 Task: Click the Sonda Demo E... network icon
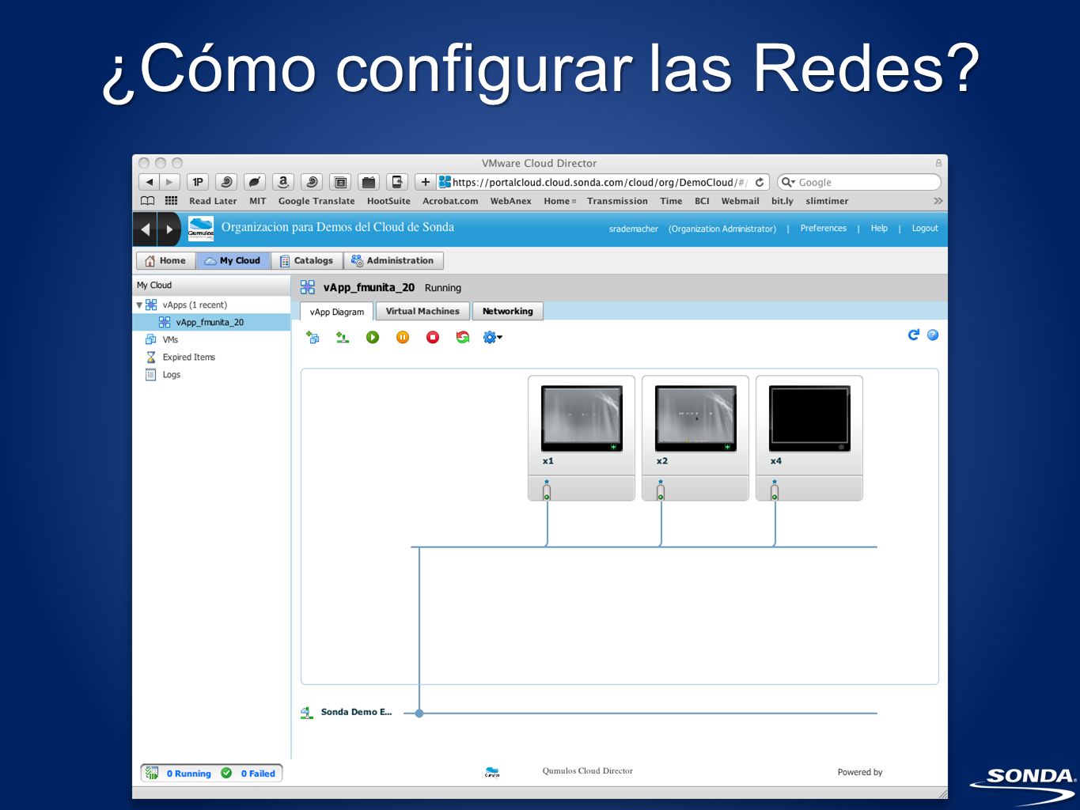coord(307,712)
